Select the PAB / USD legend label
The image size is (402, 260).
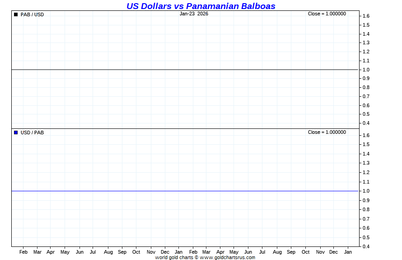[32, 14]
